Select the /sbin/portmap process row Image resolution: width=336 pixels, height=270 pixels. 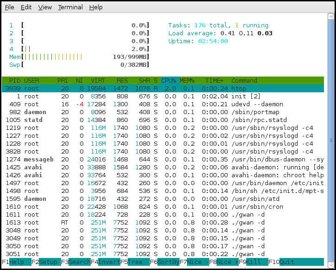163,112
